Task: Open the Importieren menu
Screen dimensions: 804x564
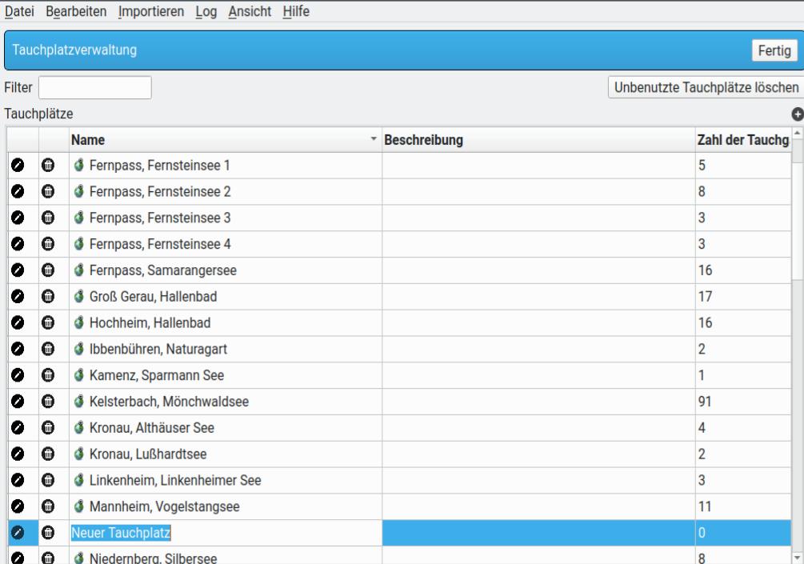Action: tap(151, 12)
